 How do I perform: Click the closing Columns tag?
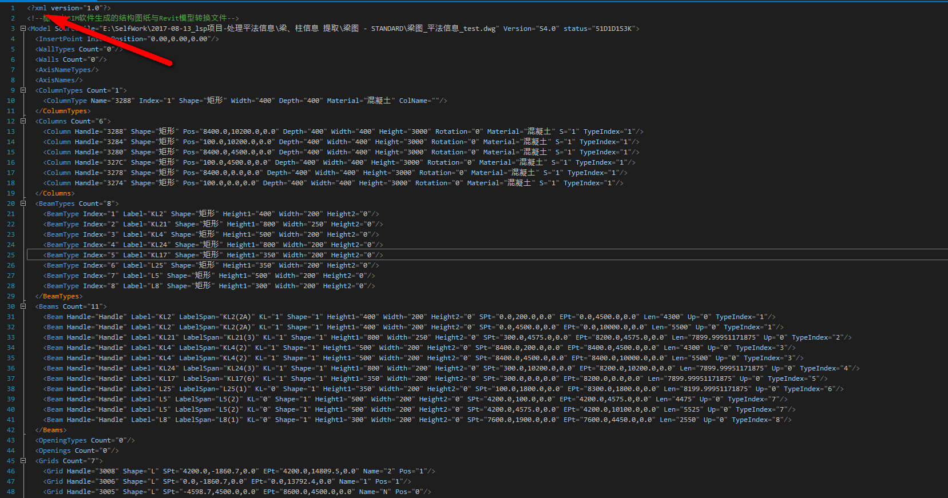tap(55, 193)
